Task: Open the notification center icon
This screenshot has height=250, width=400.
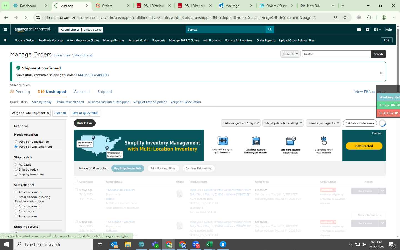Action: (392, 245)
